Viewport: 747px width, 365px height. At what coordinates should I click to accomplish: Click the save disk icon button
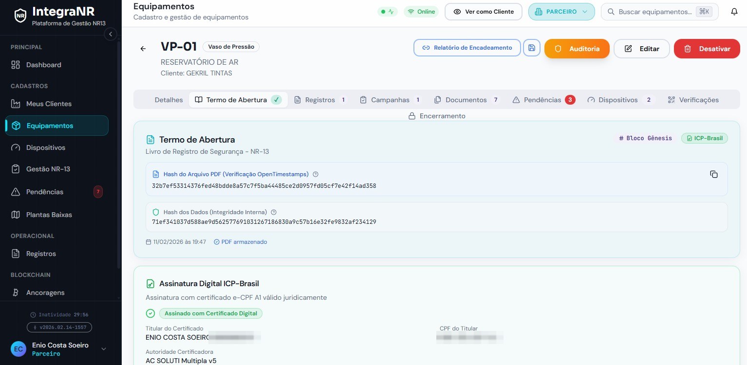[532, 48]
